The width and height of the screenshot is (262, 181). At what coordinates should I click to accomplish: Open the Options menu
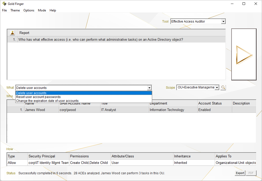click(29, 10)
